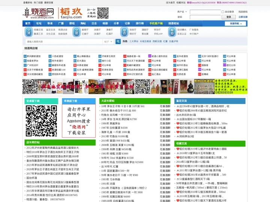This screenshot has width=270, height=202.
Task: Click the QR code beside the taojiu logo
Action: [x=103, y=13]
